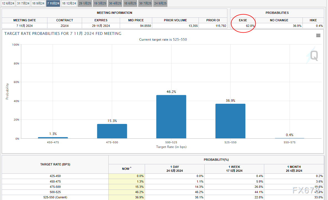Select the 18 12月24 meeting tab
This screenshot has height=200, width=328.
point(69,3)
